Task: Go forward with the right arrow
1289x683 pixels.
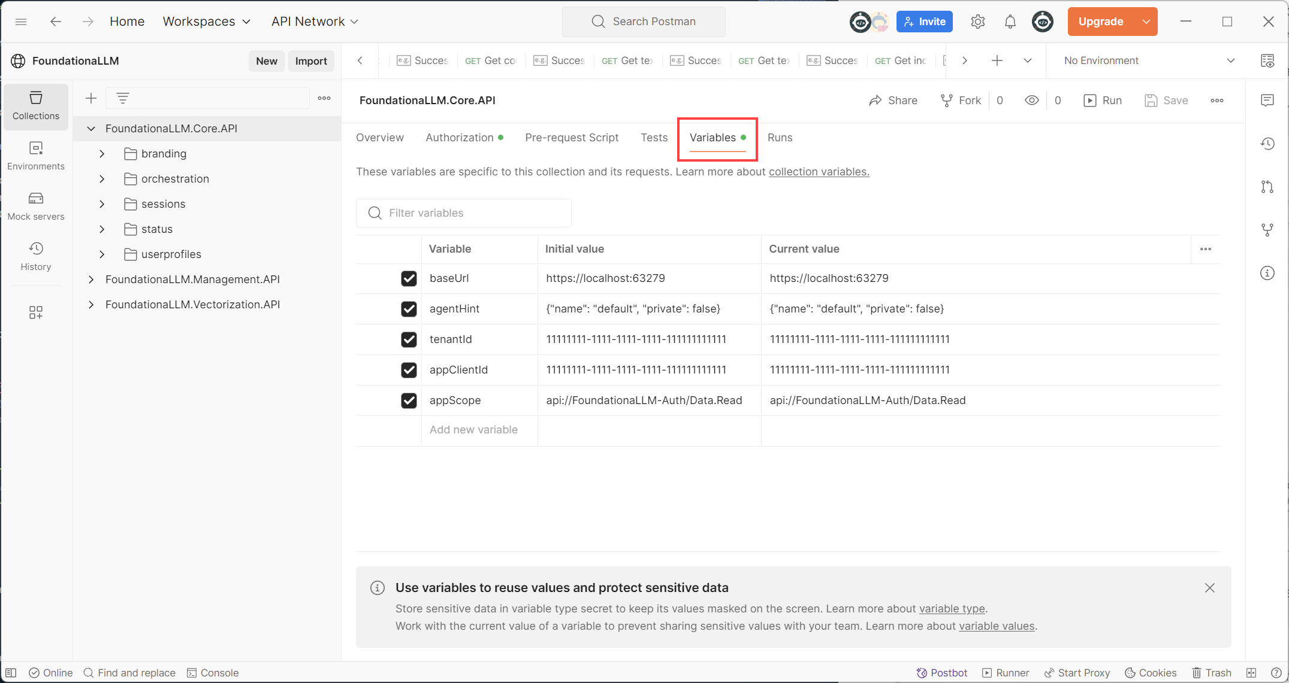Action: click(88, 22)
